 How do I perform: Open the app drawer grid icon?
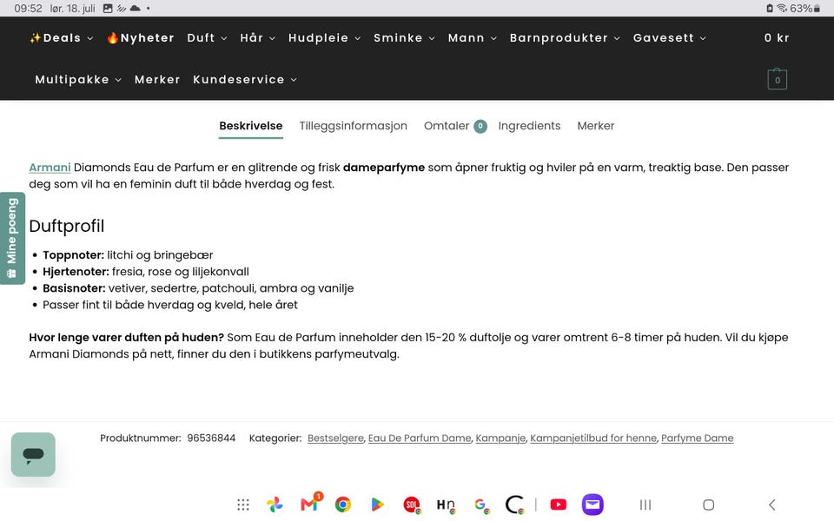[x=243, y=505]
